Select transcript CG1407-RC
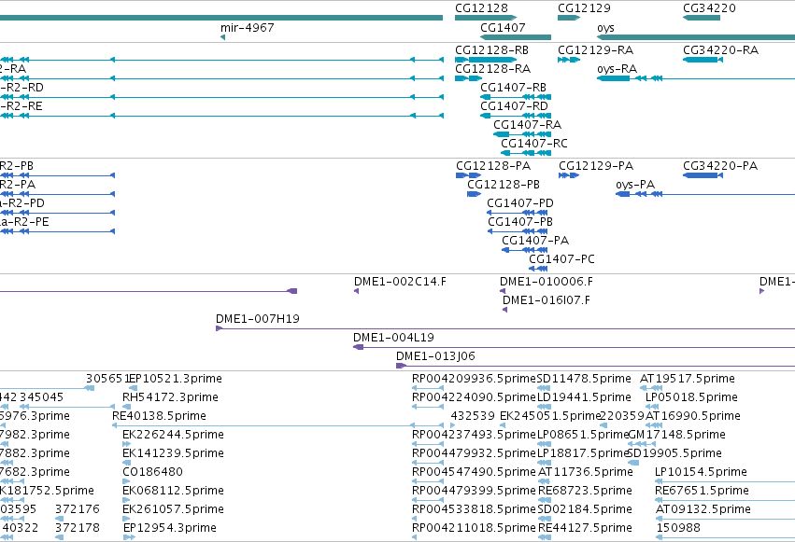The height and width of the screenshot is (542, 795). pos(526,153)
